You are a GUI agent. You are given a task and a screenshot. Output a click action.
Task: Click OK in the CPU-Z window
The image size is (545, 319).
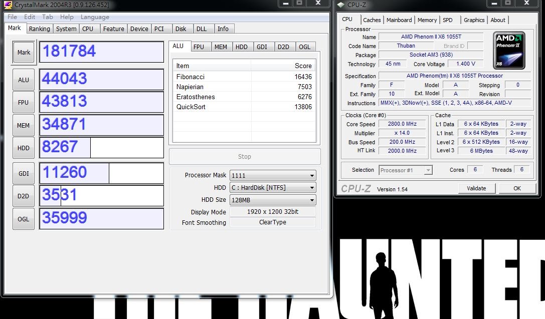tap(517, 188)
